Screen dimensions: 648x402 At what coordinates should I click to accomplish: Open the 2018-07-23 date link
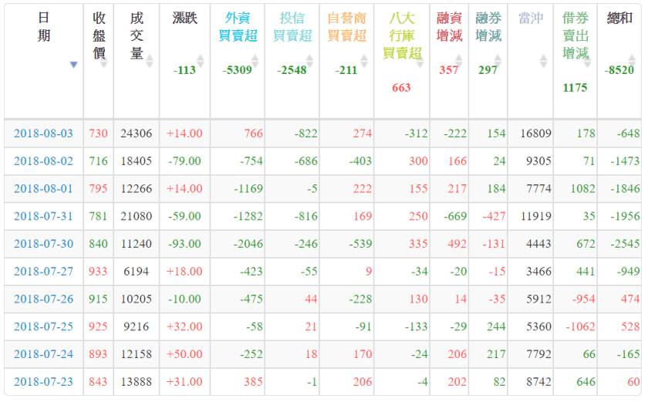coord(43,382)
